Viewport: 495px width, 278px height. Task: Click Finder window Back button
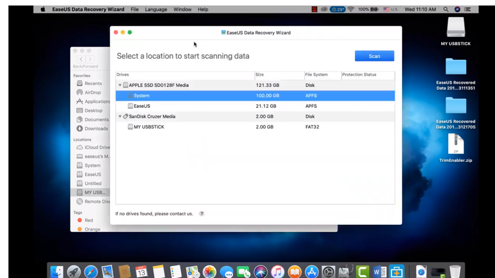pyautogui.click(x=81, y=59)
